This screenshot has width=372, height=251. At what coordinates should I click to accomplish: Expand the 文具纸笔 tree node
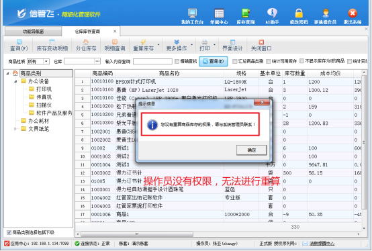pos(15,129)
